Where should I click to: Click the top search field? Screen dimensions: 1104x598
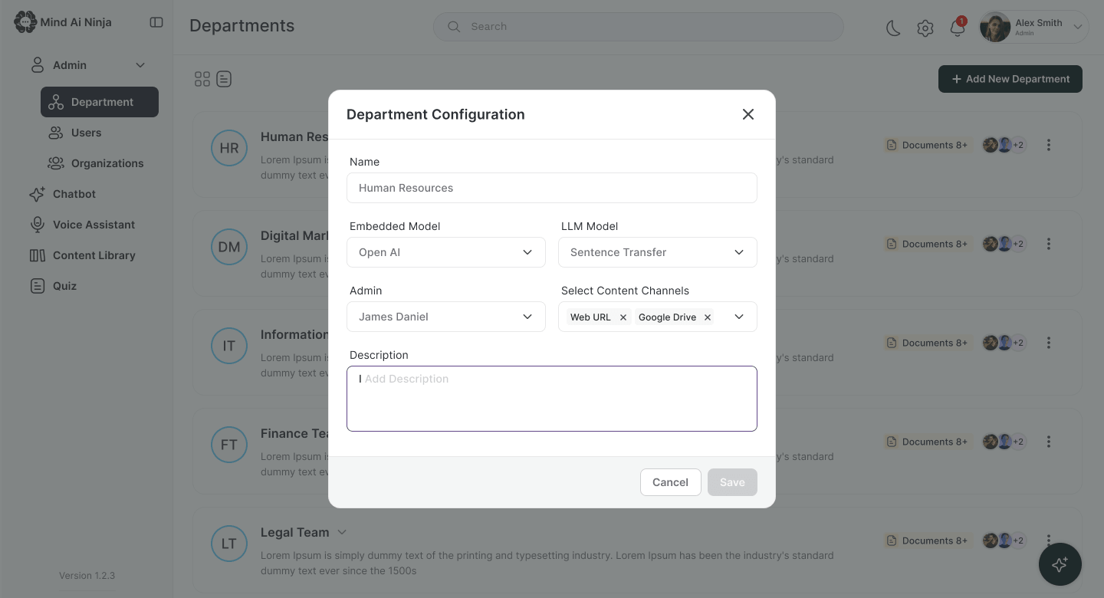click(639, 26)
